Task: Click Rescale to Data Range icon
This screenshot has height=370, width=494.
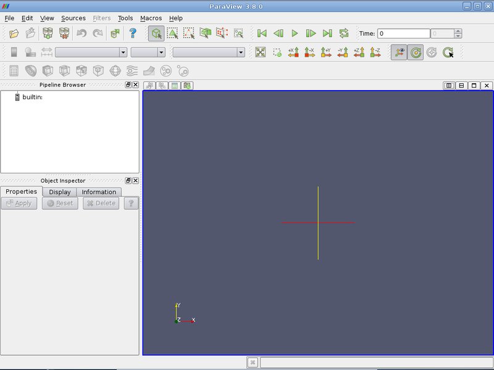Action: (x=47, y=52)
